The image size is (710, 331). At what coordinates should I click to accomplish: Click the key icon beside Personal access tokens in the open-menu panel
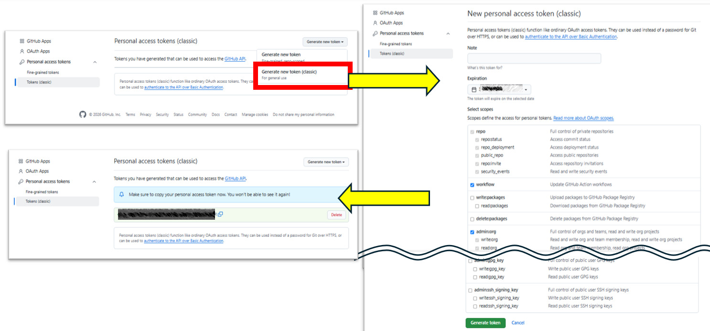coord(22,62)
